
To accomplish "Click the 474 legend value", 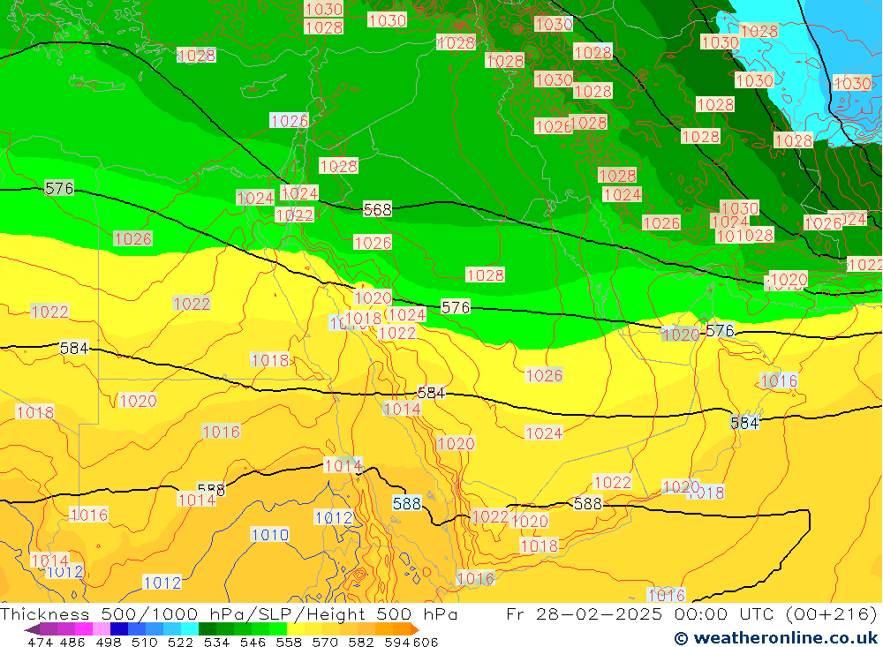I will coord(40,642).
